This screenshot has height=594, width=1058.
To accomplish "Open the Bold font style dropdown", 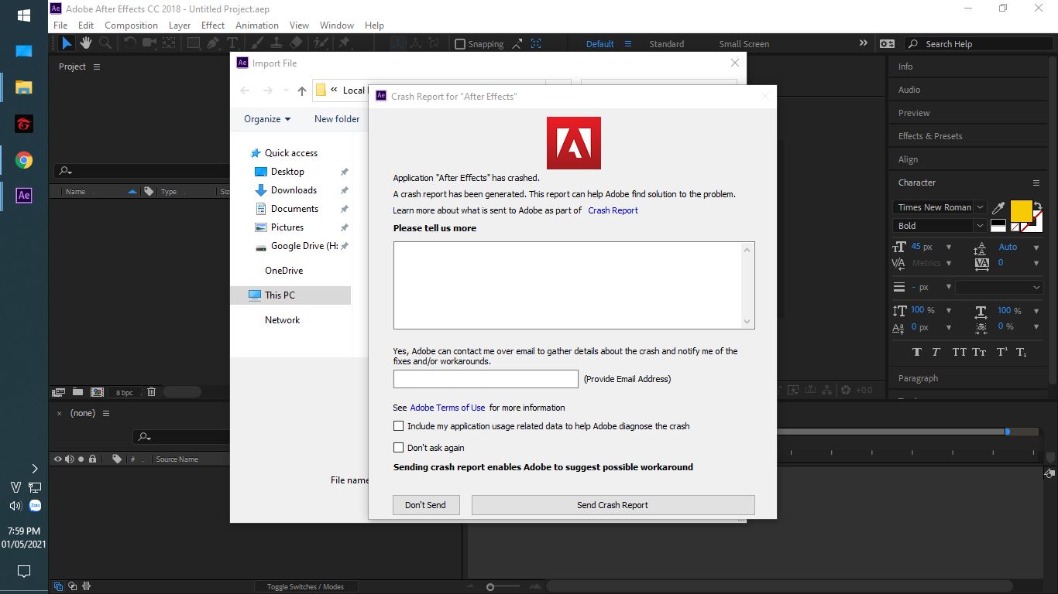I will click(979, 225).
